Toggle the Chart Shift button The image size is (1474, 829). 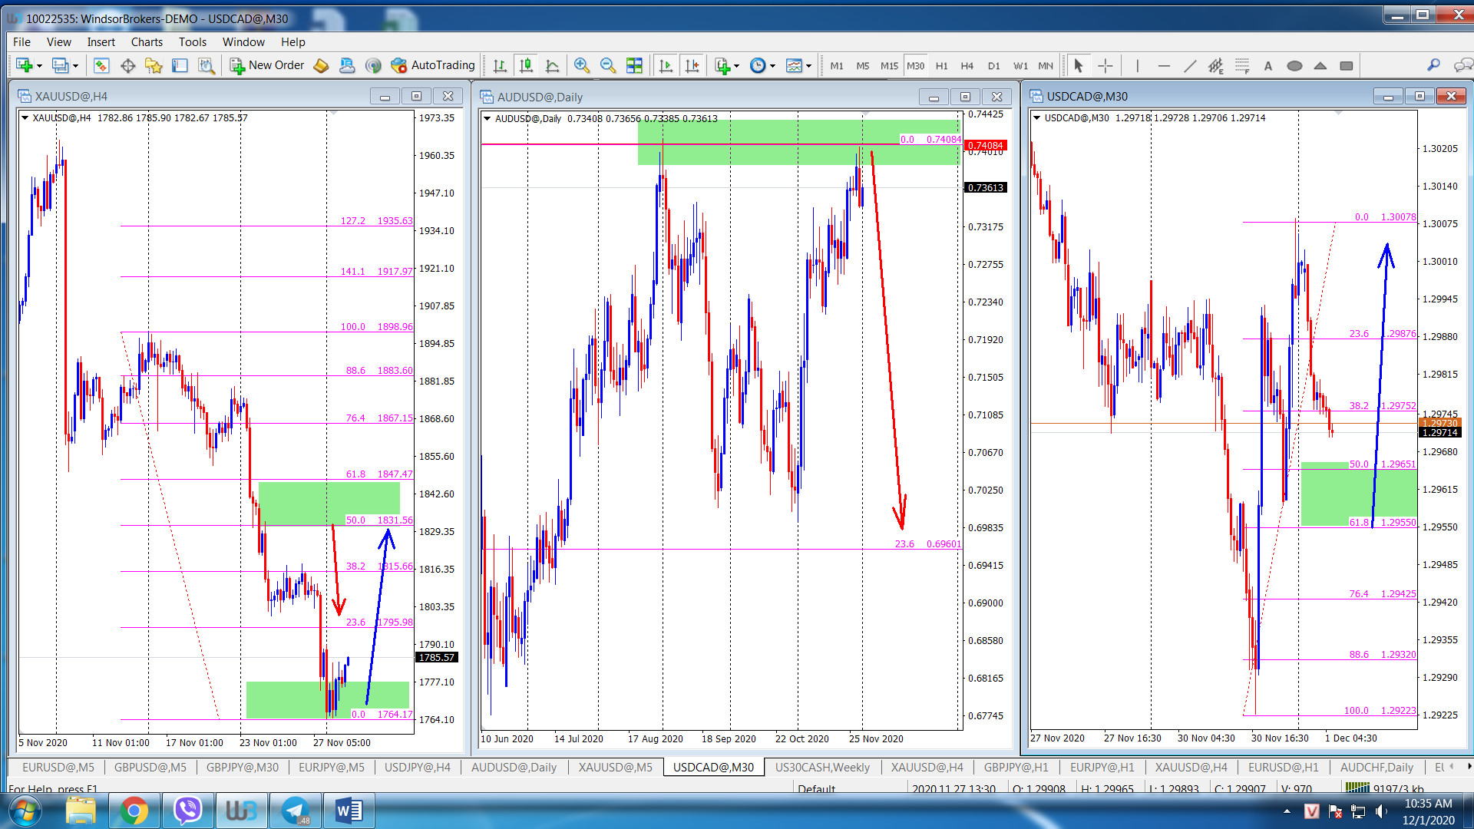click(x=692, y=66)
